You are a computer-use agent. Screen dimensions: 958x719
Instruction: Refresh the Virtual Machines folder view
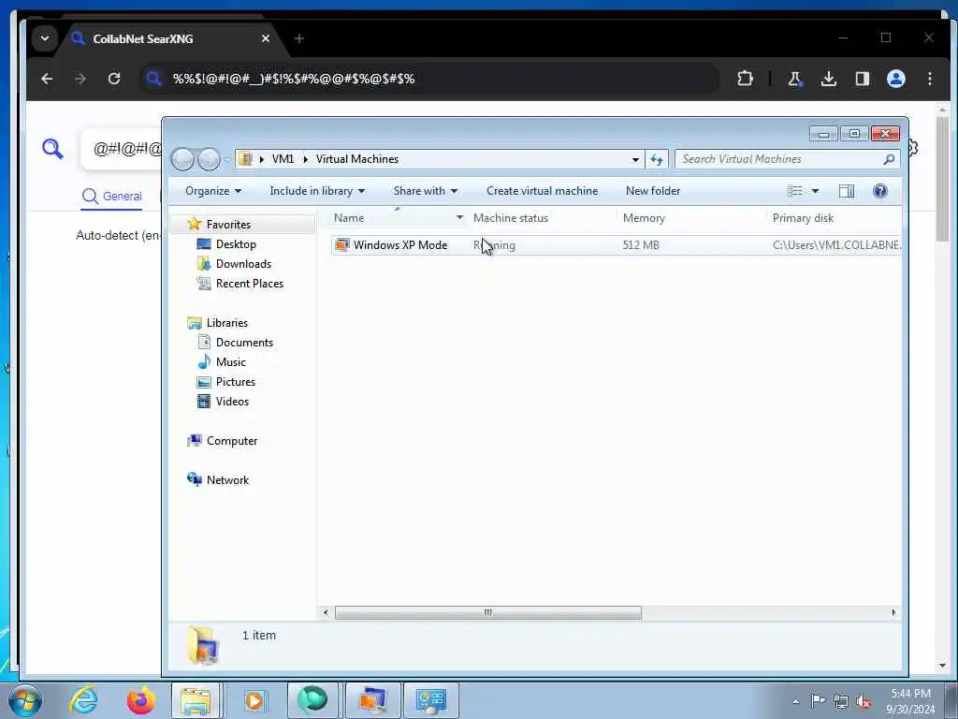pyautogui.click(x=657, y=159)
